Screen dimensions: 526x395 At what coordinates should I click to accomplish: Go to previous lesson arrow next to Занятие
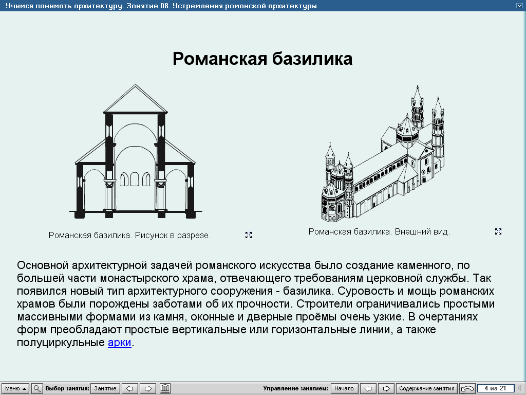click(x=130, y=388)
